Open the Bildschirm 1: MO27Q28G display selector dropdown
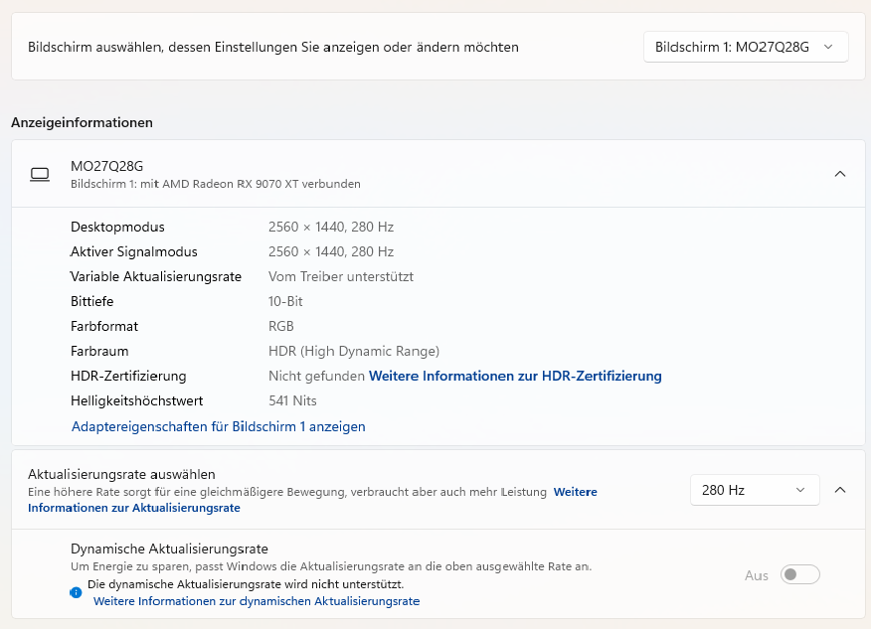 pos(746,47)
